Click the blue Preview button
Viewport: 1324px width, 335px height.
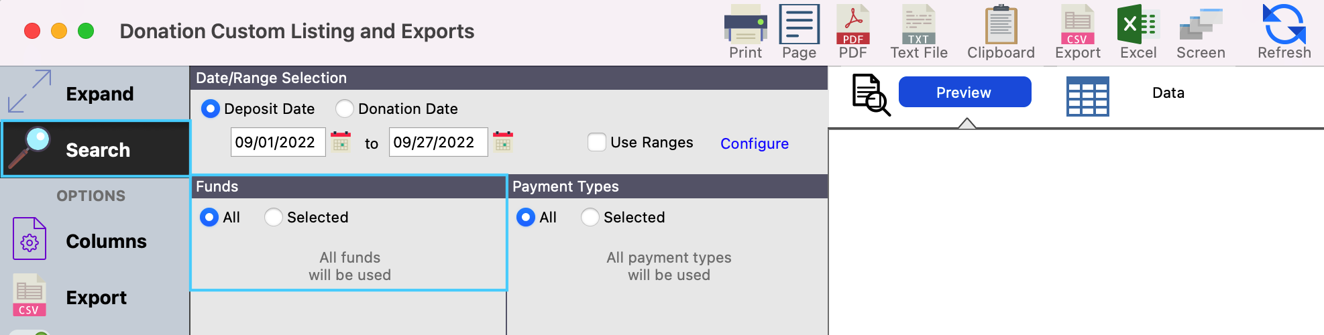(964, 92)
